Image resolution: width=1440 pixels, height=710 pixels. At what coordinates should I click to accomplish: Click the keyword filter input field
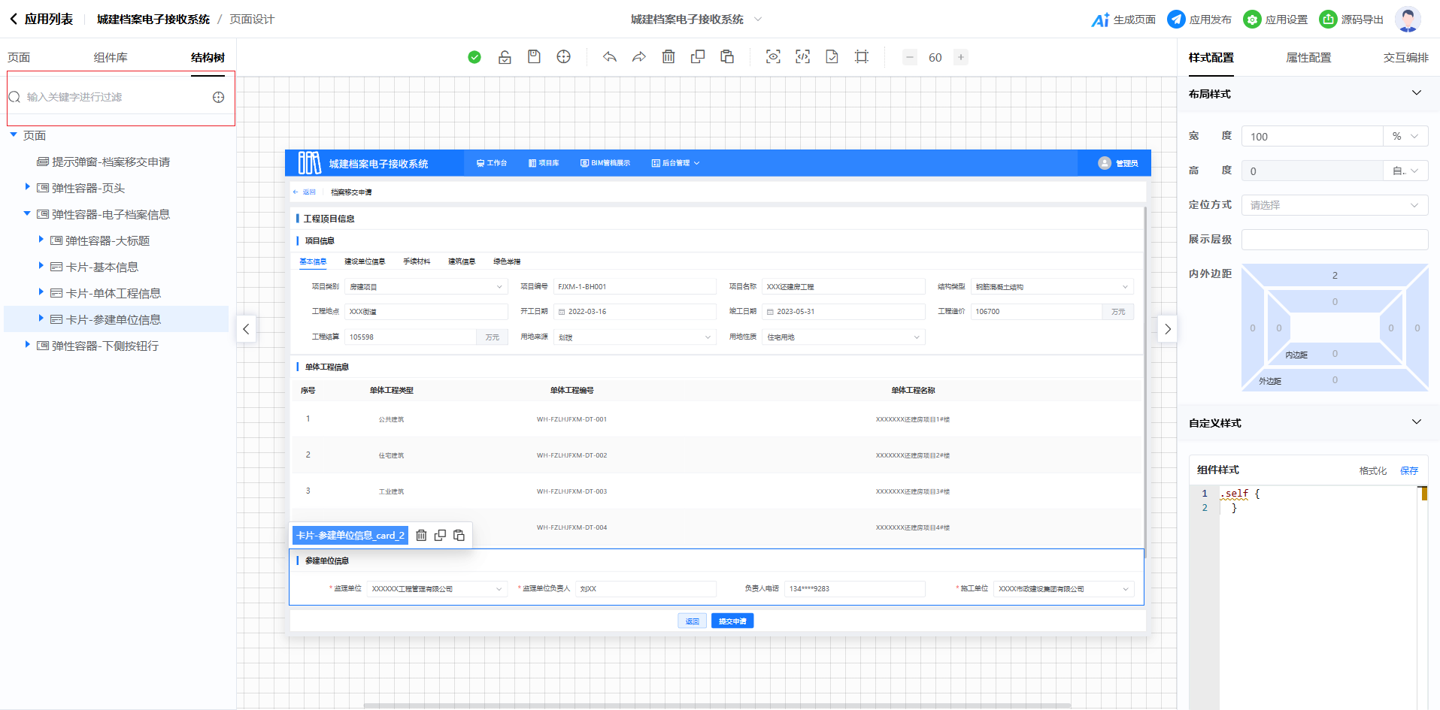(x=113, y=97)
